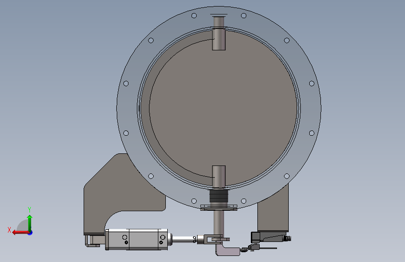Click the Y label of the triad
Screen dimensions: 405x262
(29, 209)
